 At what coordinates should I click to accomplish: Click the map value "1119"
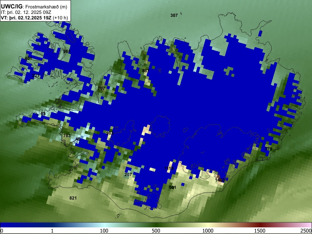(x=169, y=168)
